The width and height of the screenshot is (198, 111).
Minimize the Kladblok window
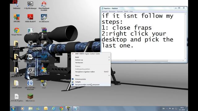pos(176,8)
